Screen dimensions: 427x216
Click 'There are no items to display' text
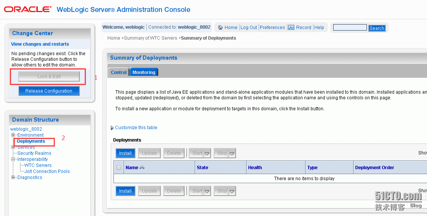click(304, 179)
